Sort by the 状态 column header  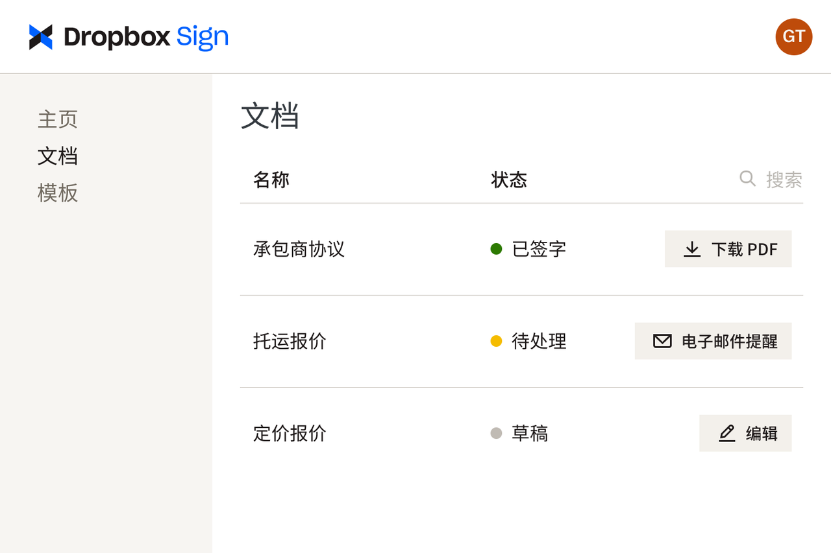(509, 180)
